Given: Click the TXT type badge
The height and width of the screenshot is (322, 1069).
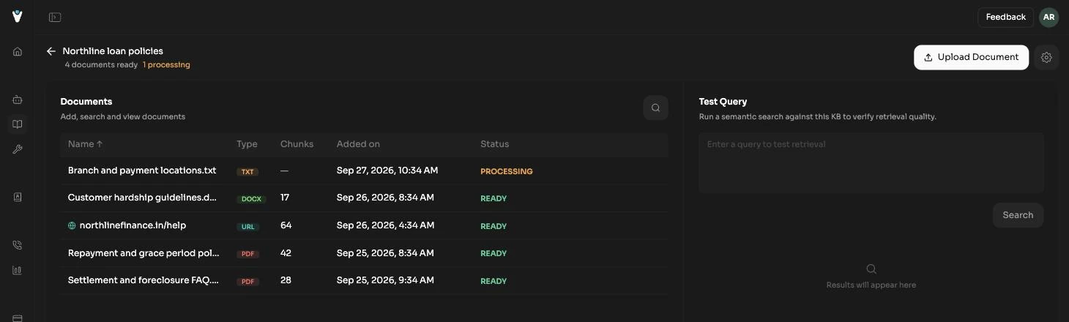Looking at the screenshot, I should point(247,172).
